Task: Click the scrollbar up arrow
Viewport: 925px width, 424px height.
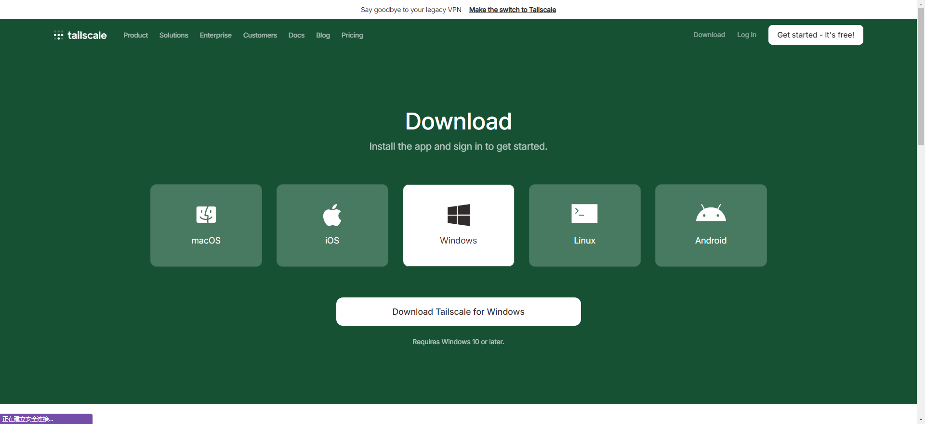Action: [921, 4]
